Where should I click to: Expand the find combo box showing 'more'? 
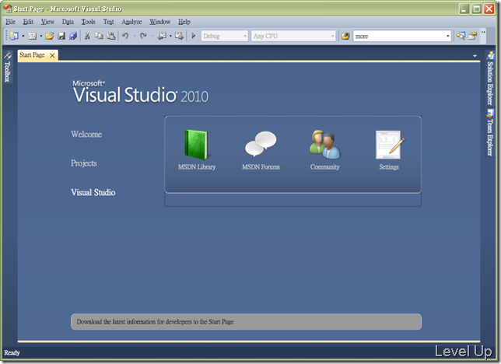(x=447, y=36)
